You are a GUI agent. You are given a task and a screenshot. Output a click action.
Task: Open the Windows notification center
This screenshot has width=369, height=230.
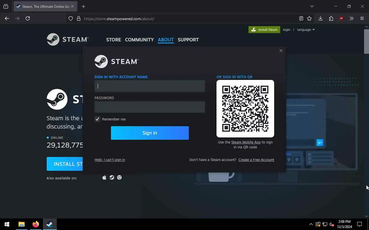(x=359, y=224)
